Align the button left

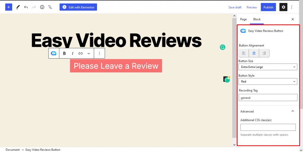tap(244, 53)
